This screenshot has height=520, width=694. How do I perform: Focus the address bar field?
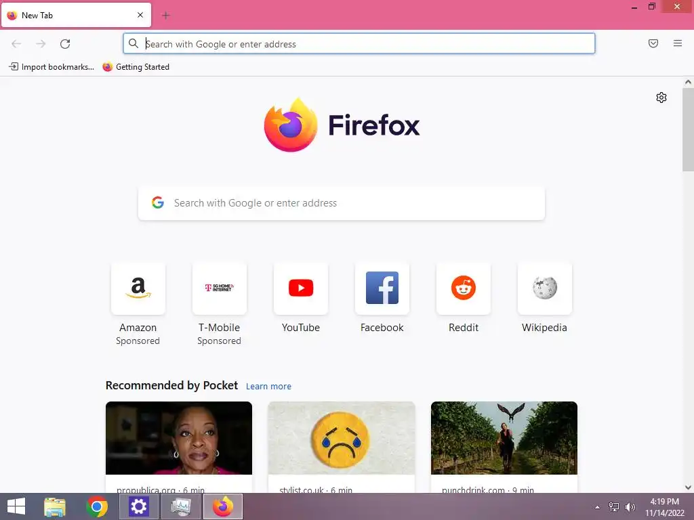[359, 44]
